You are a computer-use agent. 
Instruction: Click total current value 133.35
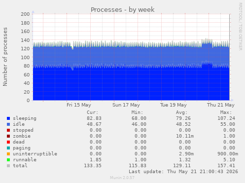coord(93,166)
